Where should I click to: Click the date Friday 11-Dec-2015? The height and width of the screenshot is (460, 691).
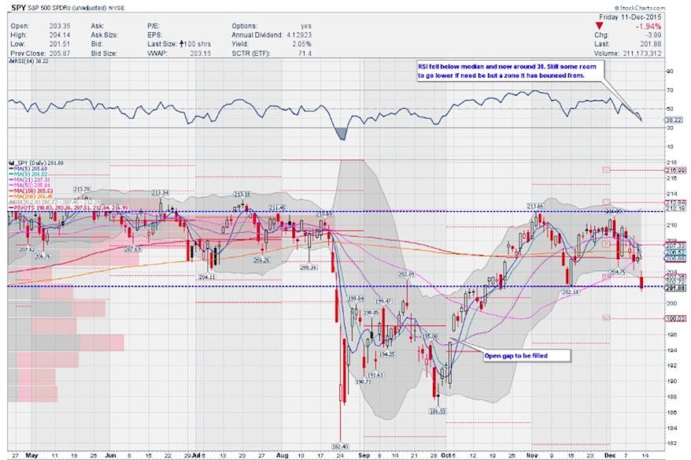coord(630,17)
